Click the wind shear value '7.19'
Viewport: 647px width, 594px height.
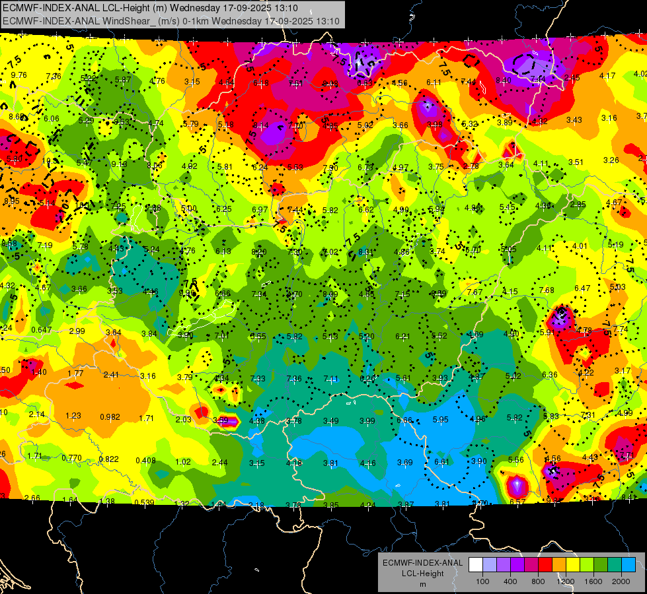click(45, 246)
